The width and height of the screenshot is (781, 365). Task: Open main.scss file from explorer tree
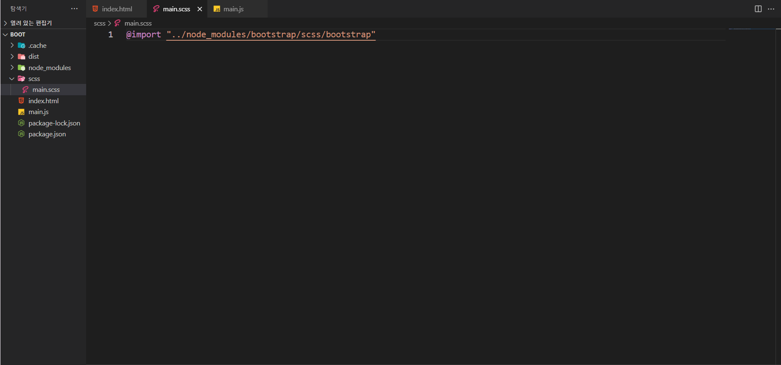(x=46, y=90)
